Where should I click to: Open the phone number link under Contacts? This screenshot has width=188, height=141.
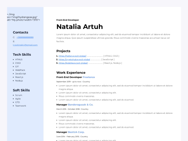point(25,37)
